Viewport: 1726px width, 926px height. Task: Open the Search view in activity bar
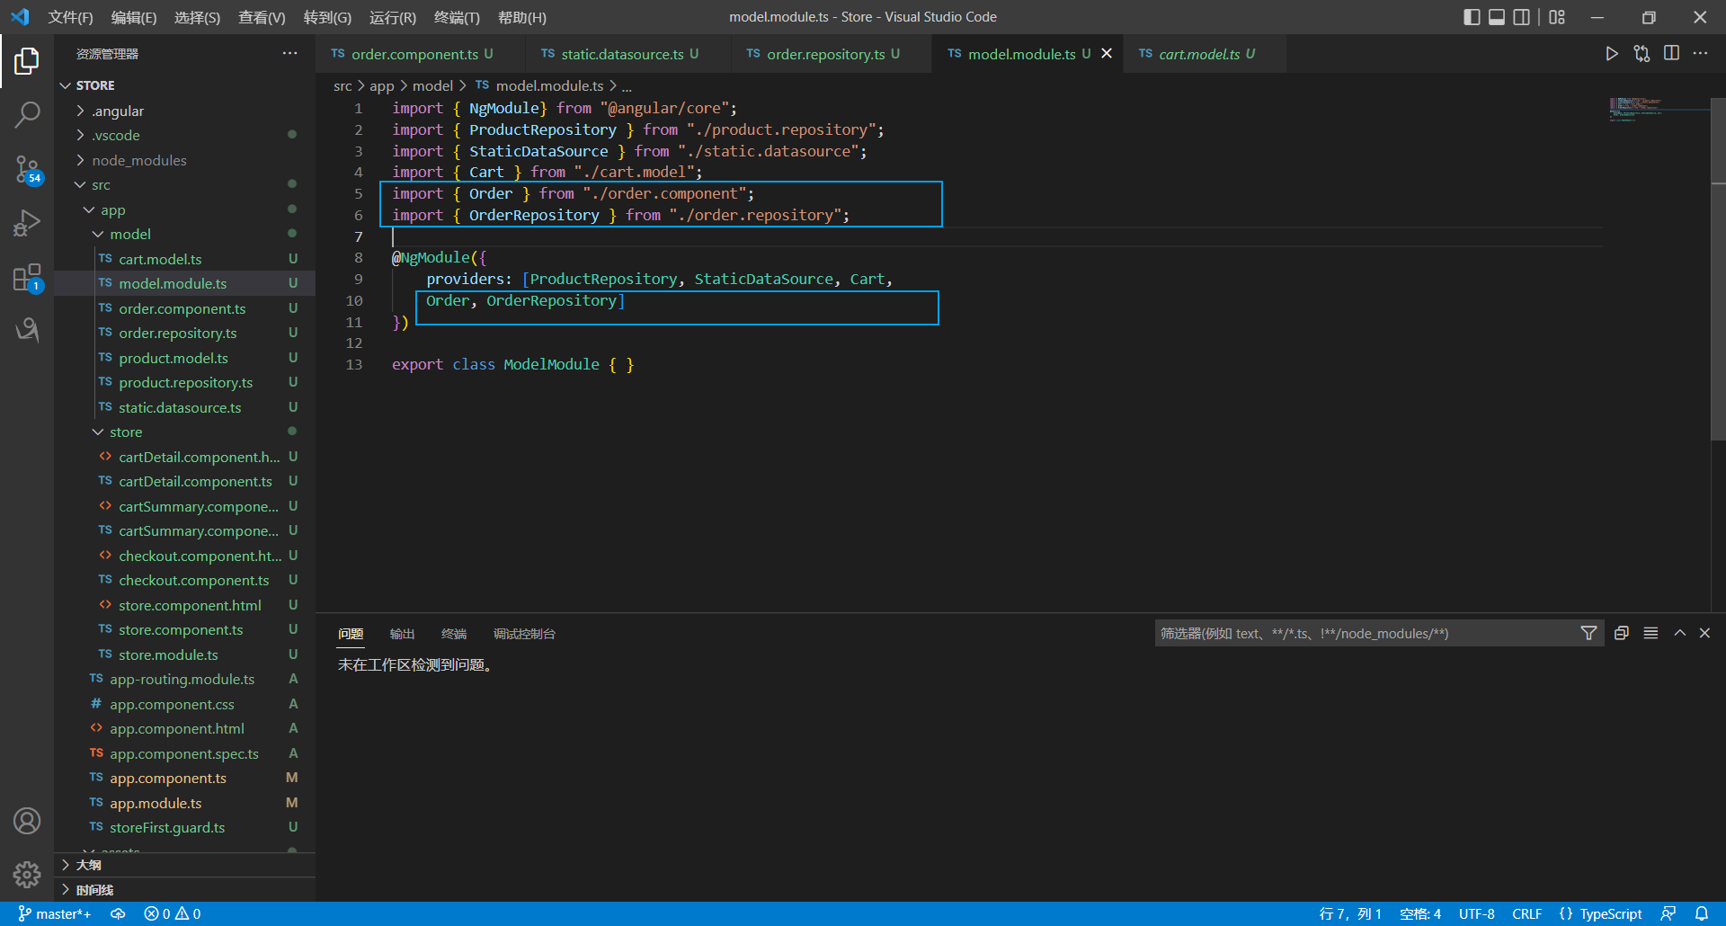click(x=27, y=114)
